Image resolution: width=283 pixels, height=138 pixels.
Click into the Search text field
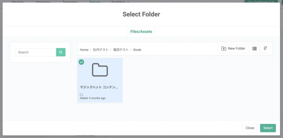point(36,52)
